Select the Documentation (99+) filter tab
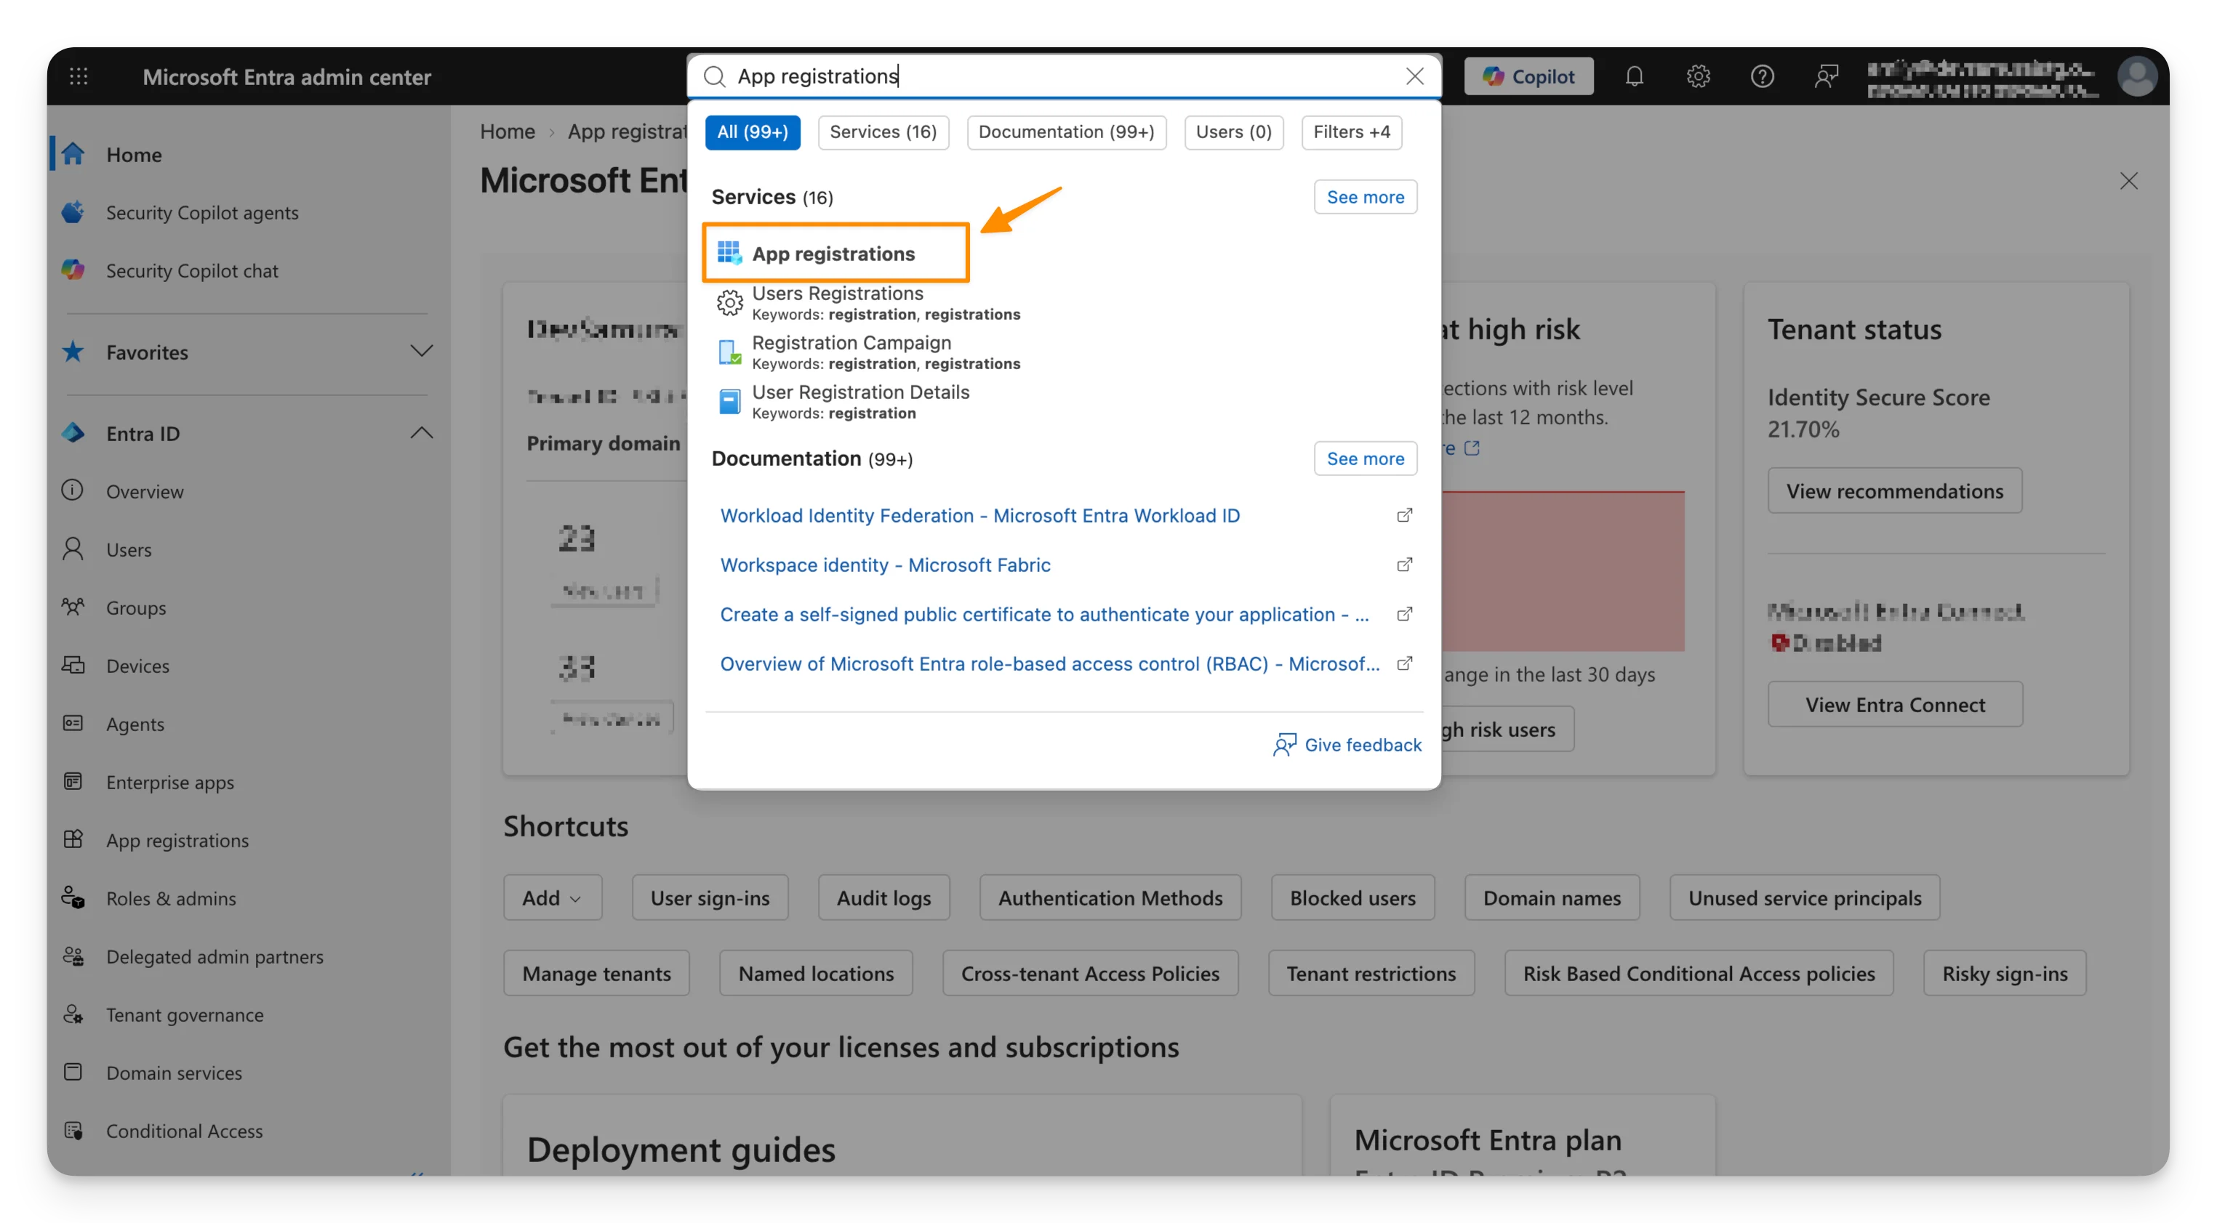The image size is (2217, 1223). [x=1067, y=132]
